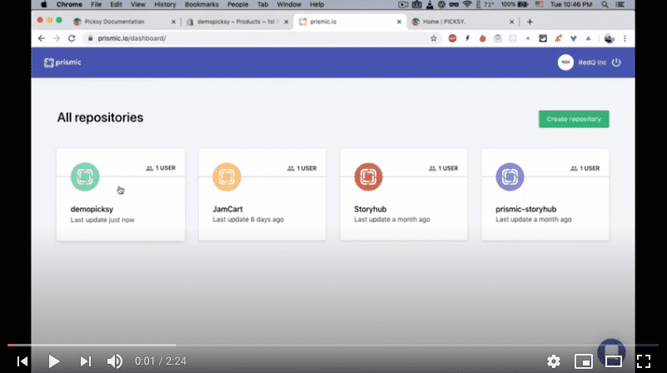Open video settings gear
Viewport: 667px width, 373px height.
pos(554,361)
